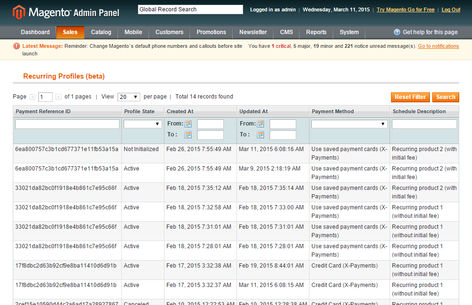This screenshot has width=472, height=305.
Task: Open profile created Feb 18, 2015 7:32:58 AM
Action: (x=236, y=211)
